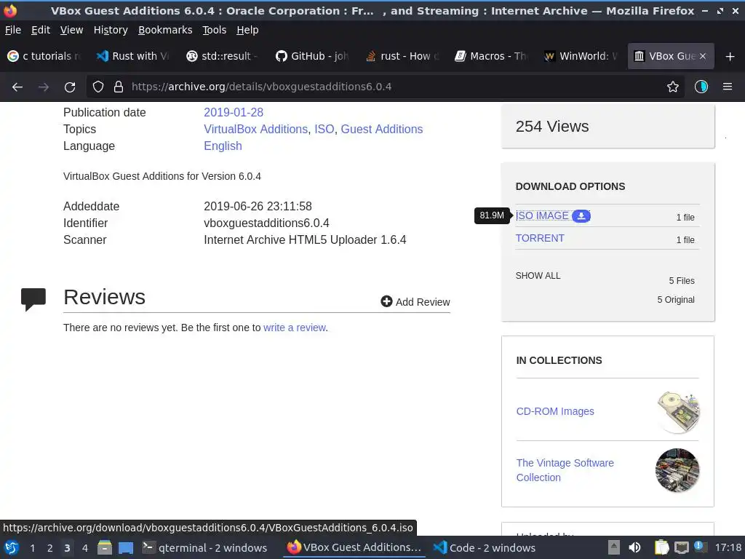Download the ISO IMAGE file link

[542, 215]
